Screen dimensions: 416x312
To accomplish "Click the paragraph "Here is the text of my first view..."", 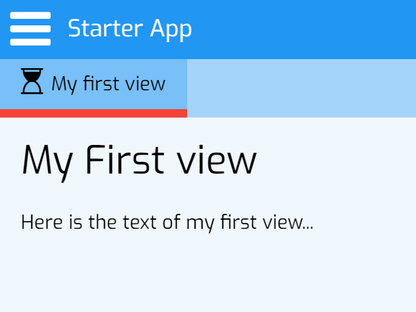I will (x=167, y=223).
